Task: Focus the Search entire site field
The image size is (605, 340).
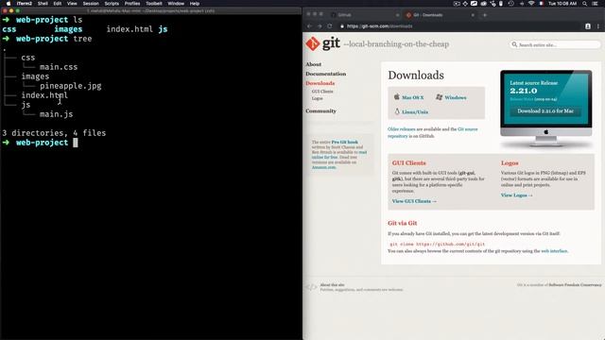Action: (x=555, y=44)
